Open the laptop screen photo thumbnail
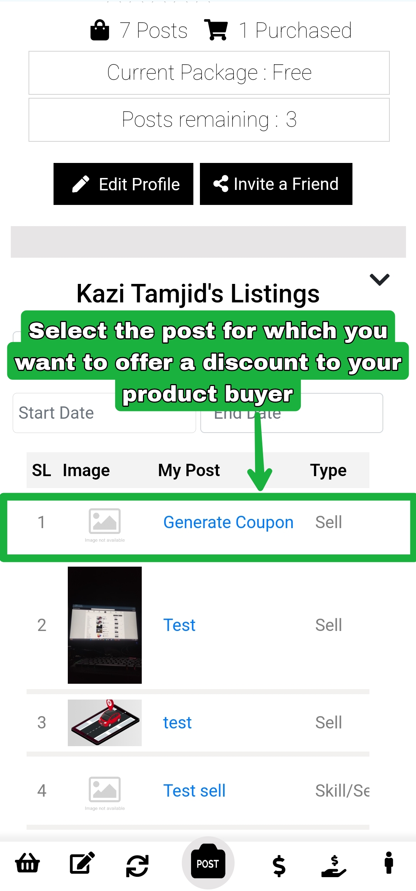Image resolution: width=416 pixels, height=891 pixels. (105, 625)
